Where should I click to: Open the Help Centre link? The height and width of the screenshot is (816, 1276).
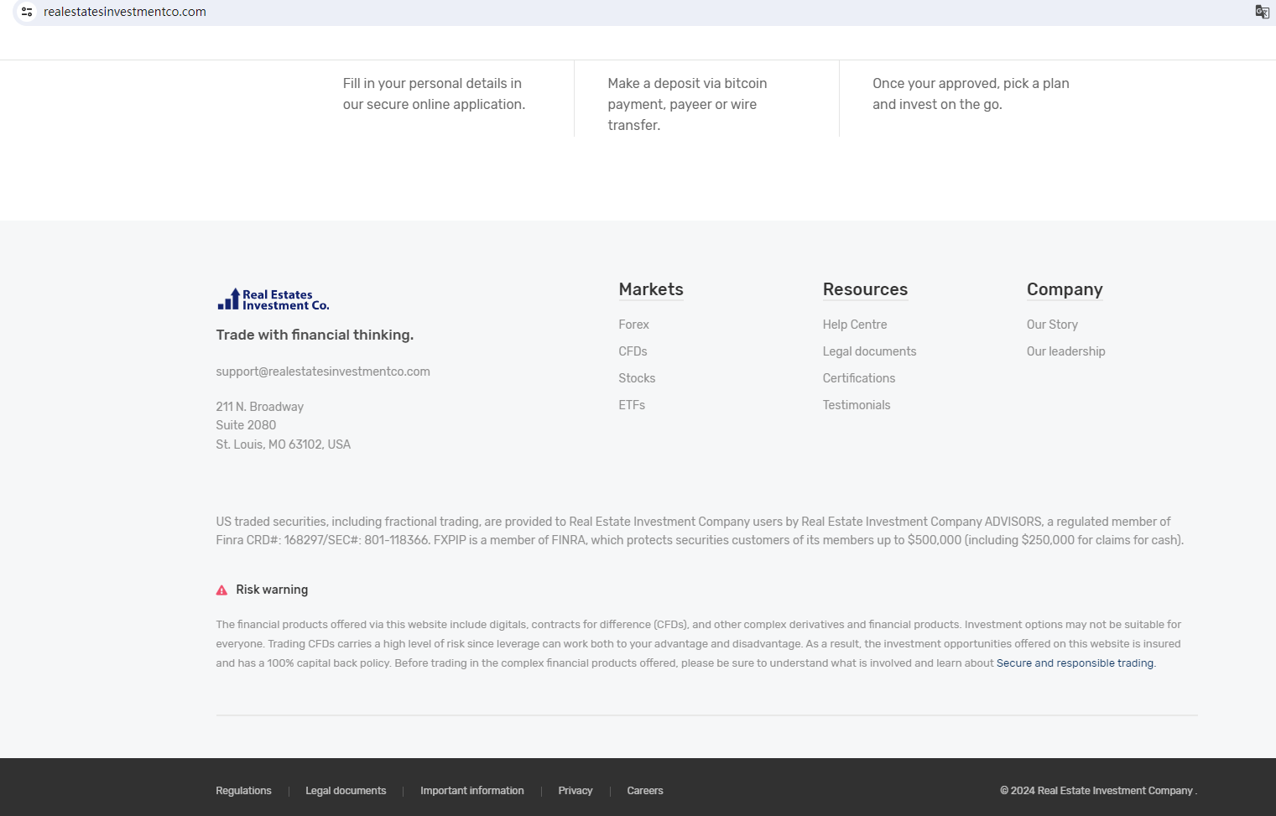[854, 325]
